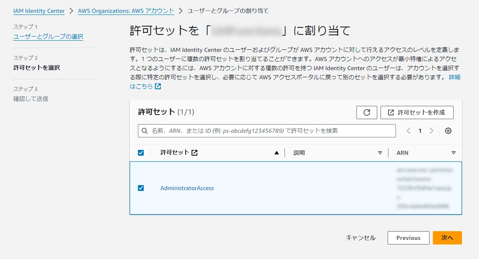Click the refresh permission sets icon button
Screen dimensions: 479x259
click(x=366, y=112)
